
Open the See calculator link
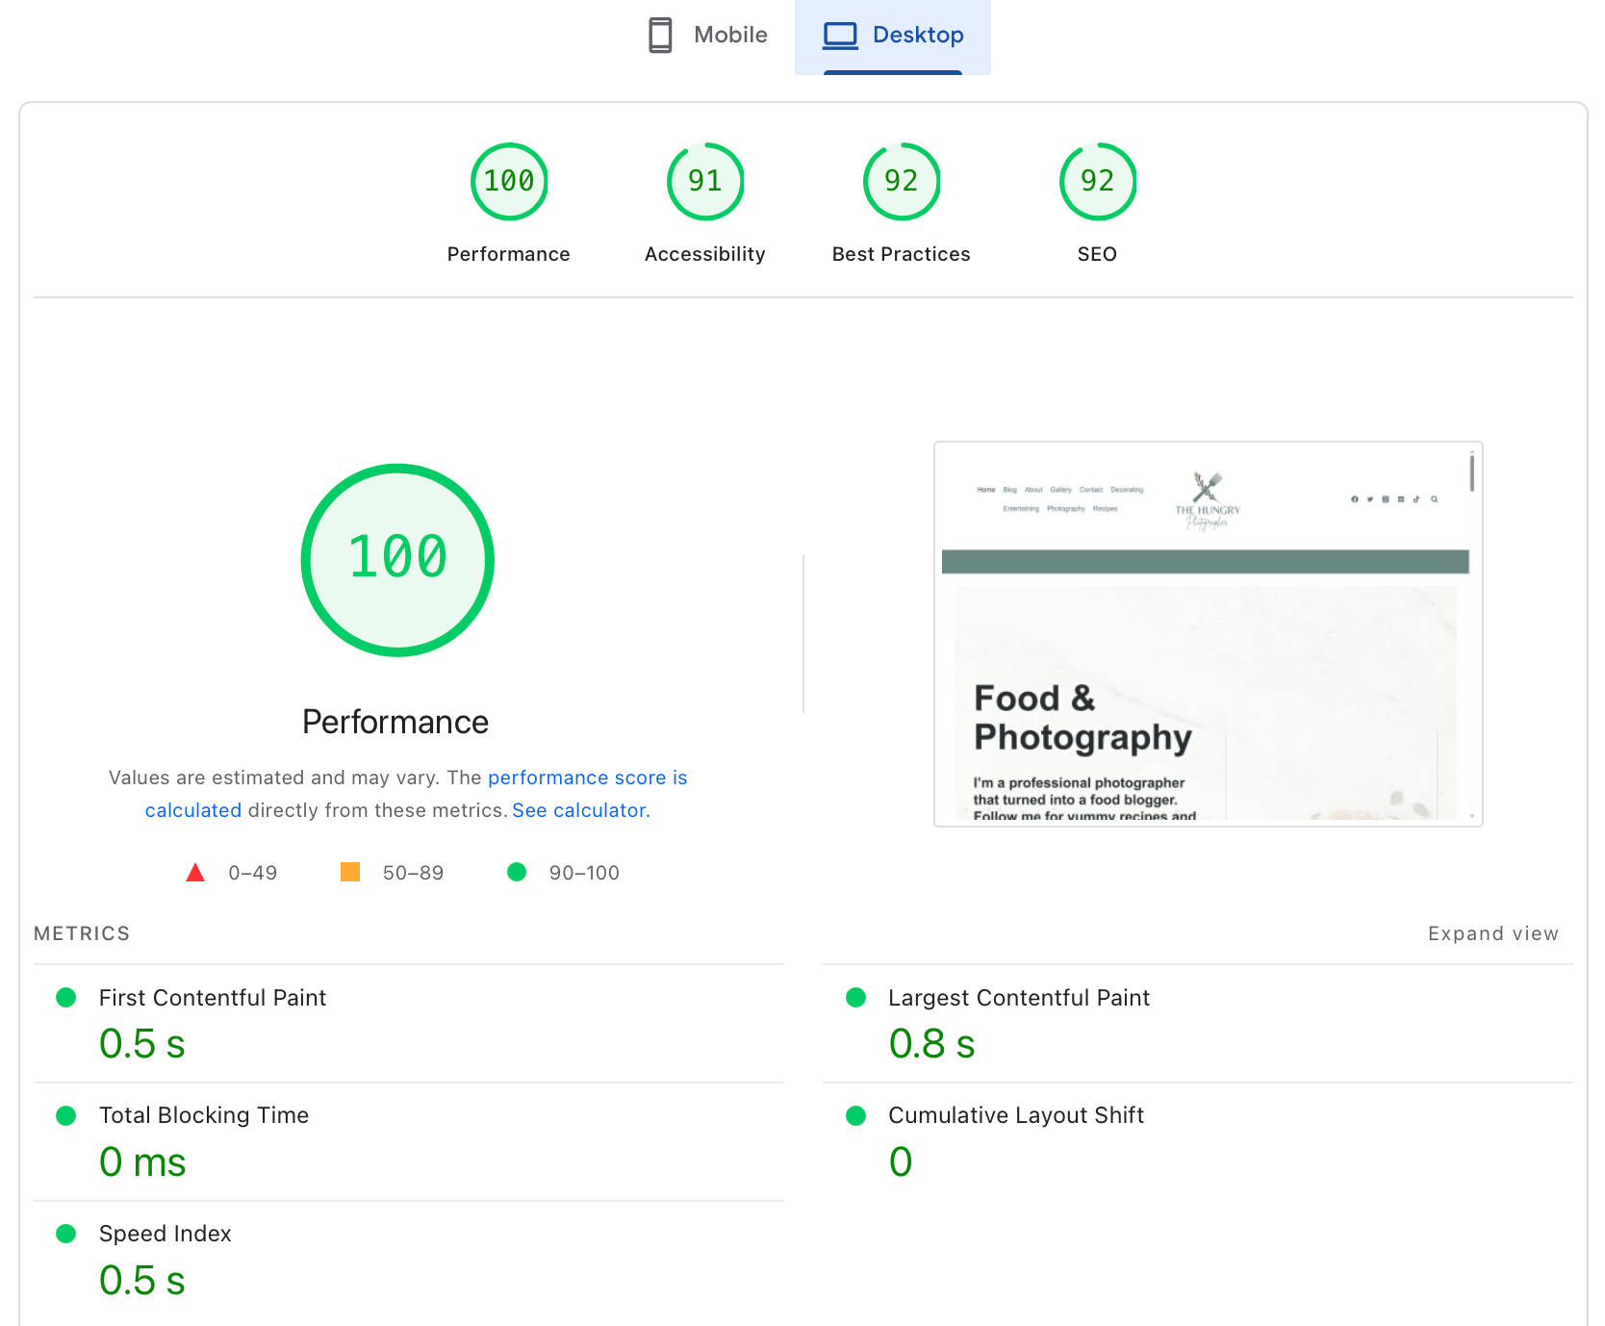click(x=580, y=810)
